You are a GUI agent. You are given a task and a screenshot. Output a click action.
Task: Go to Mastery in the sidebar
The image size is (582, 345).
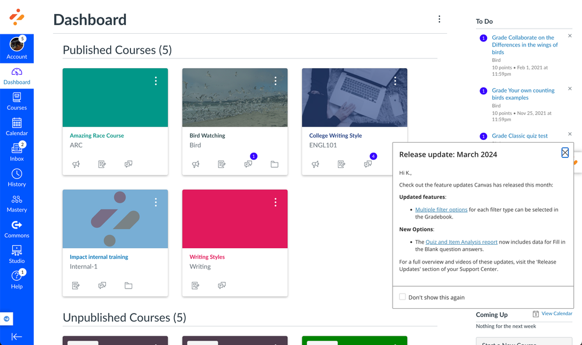tap(17, 203)
